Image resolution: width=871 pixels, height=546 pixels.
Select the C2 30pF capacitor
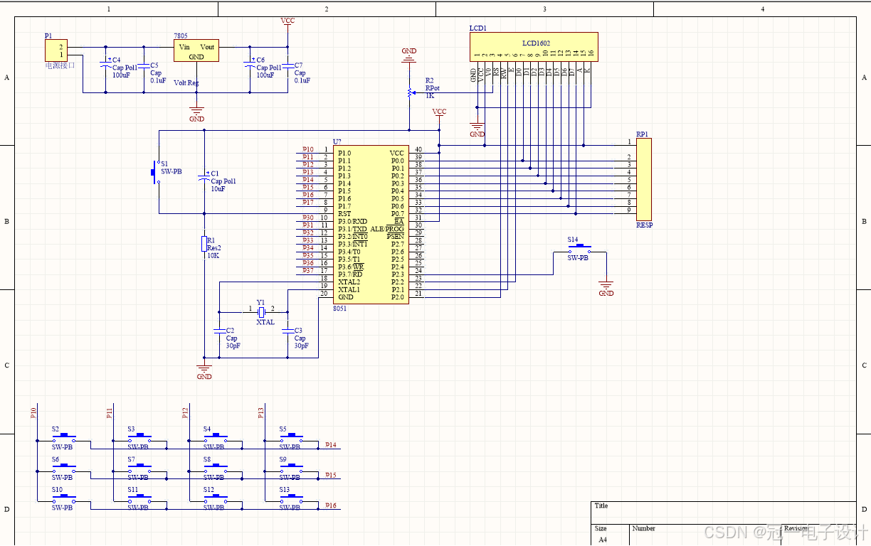[x=219, y=333]
